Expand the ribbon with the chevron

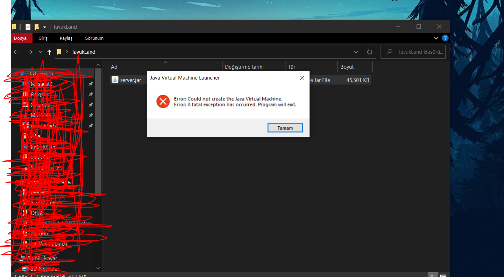pyautogui.click(x=436, y=38)
